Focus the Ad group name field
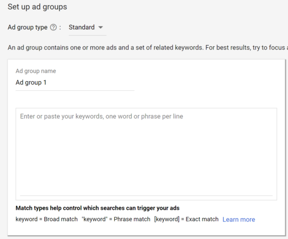The width and height of the screenshot is (288, 239). point(75,83)
